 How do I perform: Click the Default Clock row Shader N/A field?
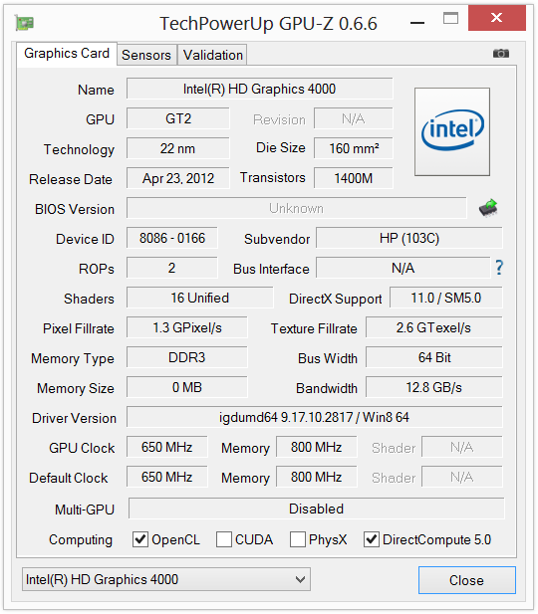[x=462, y=477]
